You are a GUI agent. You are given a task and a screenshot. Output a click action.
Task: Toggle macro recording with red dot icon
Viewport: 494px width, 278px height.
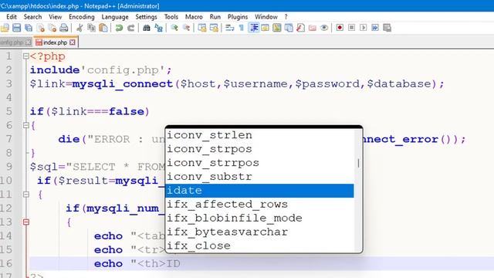(x=340, y=28)
